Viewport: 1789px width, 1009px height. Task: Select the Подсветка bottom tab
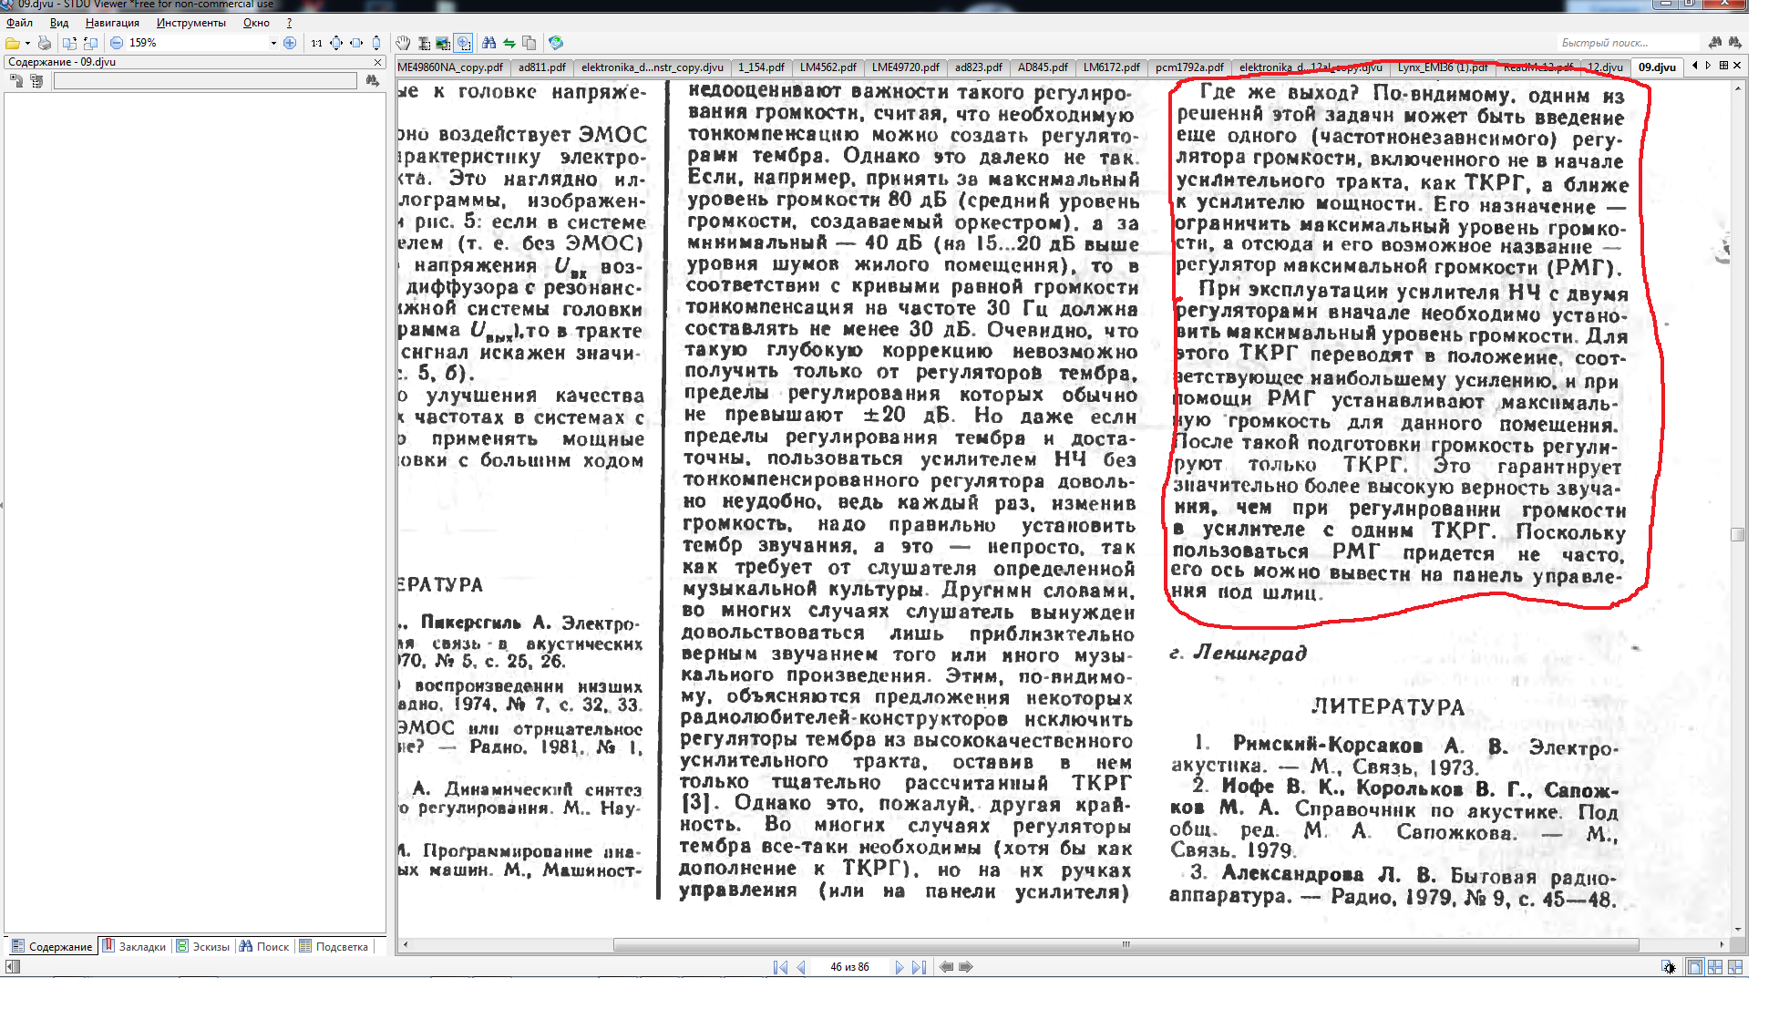pos(334,946)
